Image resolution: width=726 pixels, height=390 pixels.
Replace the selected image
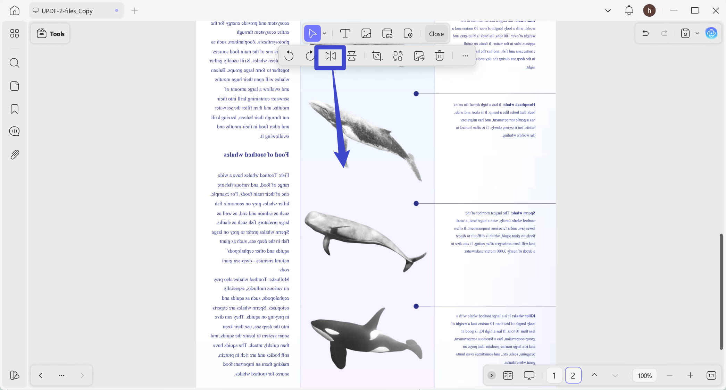point(398,56)
